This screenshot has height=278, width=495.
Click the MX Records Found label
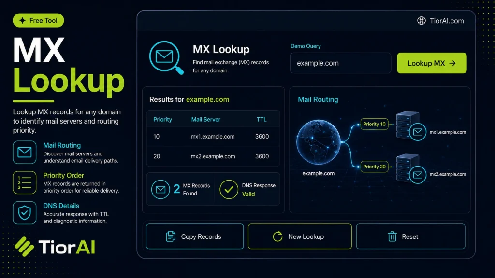pyautogui.click(x=196, y=189)
